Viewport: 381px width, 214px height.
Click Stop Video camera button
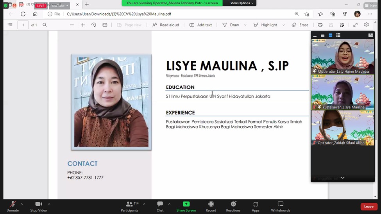click(x=38, y=206)
